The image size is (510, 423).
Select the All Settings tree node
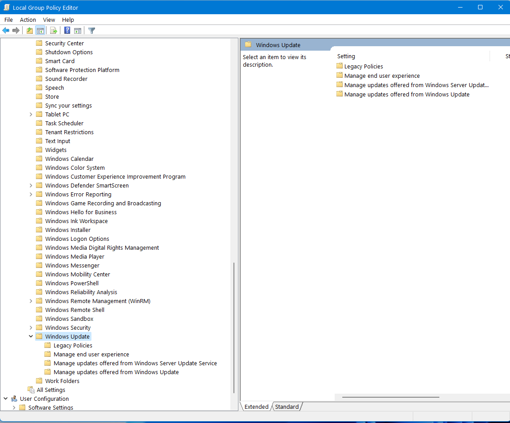point(51,390)
